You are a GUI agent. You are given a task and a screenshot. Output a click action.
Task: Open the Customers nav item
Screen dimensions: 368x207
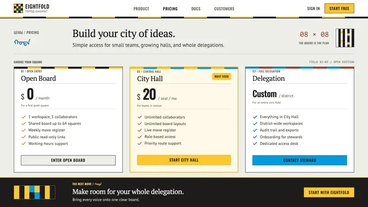[x=224, y=9]
